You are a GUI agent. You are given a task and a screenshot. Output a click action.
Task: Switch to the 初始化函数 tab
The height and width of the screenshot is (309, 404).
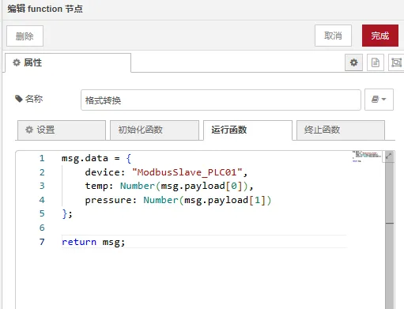pos(154,130)
